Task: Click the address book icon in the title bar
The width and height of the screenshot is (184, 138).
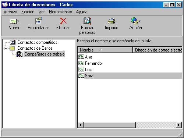Action: click(5, 5)
